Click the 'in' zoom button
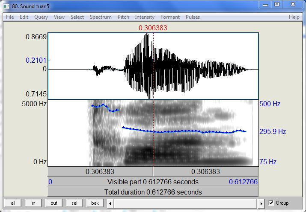This screenshot has height=212, width=306. [33, 203]
